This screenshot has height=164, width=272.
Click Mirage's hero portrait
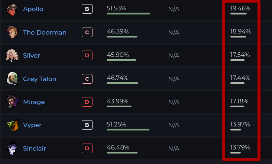(x=12, y=102)
